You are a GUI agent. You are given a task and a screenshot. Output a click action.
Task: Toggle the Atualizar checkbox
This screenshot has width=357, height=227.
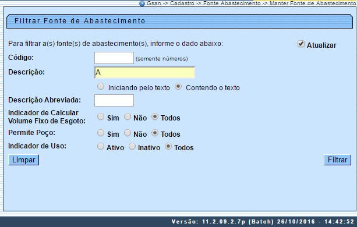(301, 44)
